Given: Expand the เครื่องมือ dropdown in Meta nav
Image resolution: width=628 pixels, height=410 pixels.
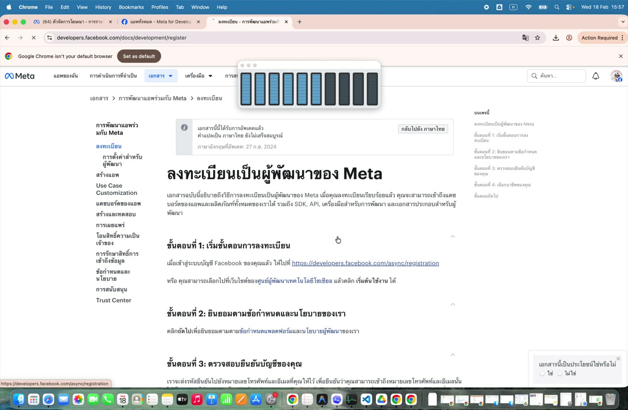Looking at the screenshot, I should tap(199, 76).
